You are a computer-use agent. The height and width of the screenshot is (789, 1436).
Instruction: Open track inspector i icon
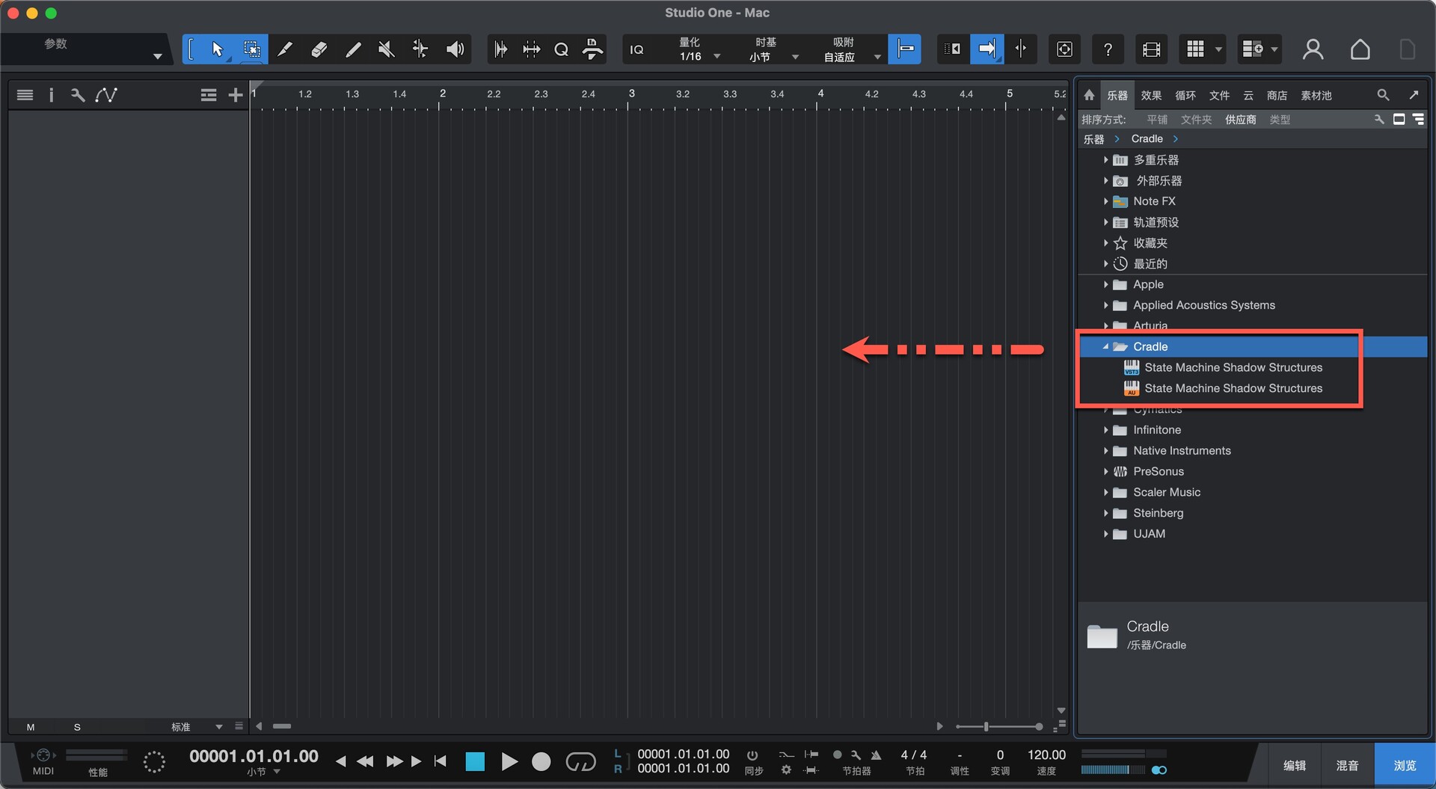click(51, 95)
